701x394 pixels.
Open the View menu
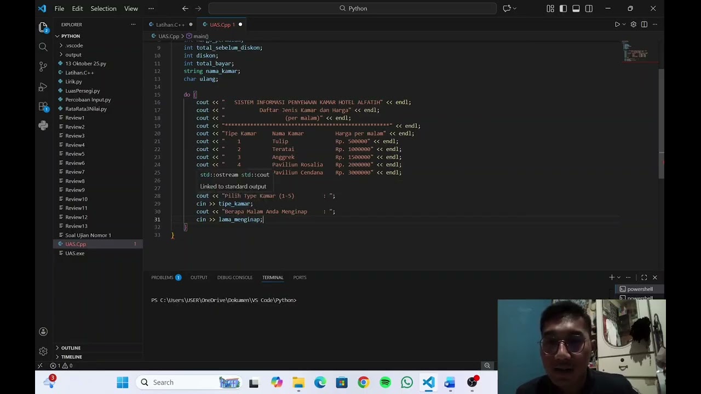(x=131, y=8)
